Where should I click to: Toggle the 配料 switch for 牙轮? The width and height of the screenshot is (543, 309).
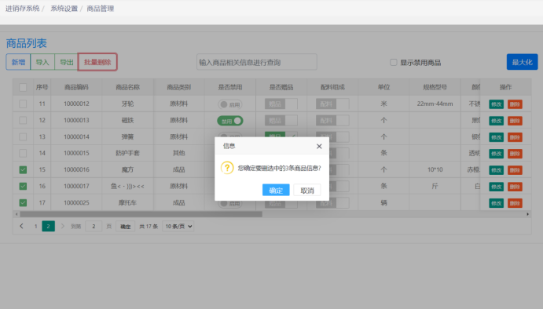(332, 104)
